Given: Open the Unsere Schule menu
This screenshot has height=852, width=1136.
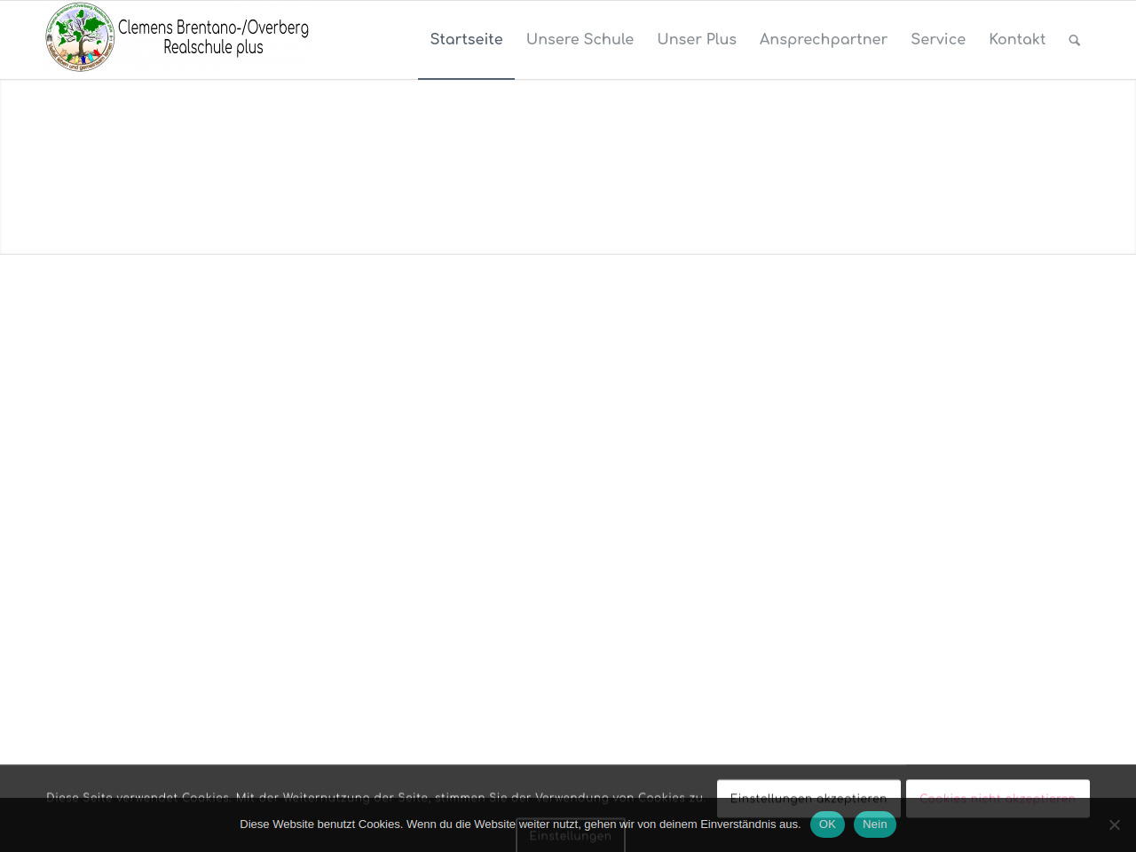Looking at the screenshot, I should 580,40.
